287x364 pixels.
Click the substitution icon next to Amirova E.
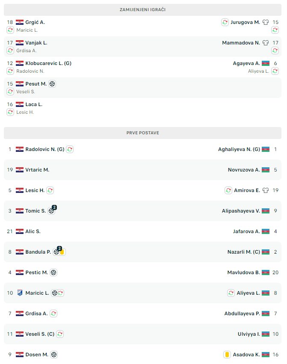(x=228, y=190)
